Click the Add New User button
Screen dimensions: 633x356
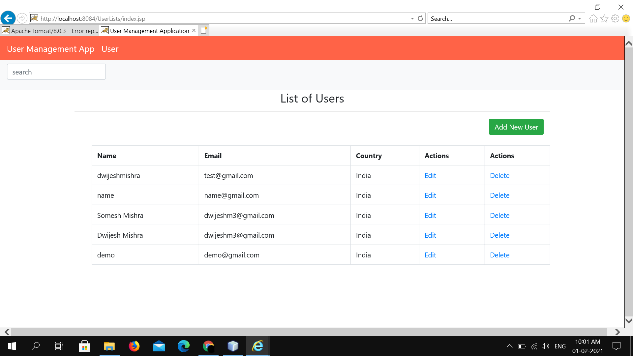(x=516, y=127)
